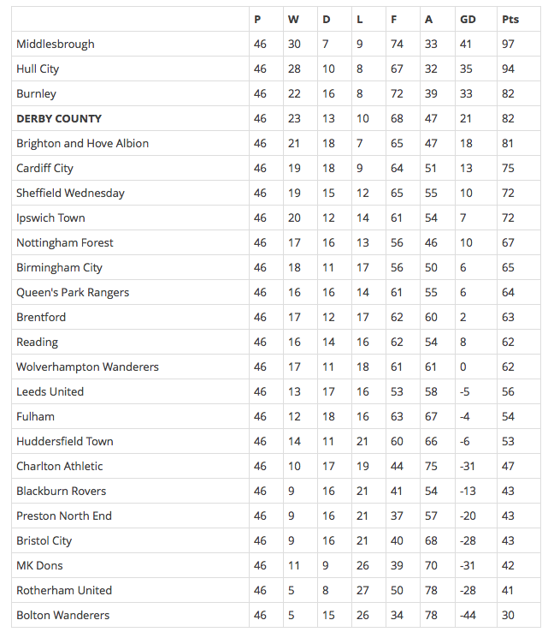Screen dimensions: 548x638
Task: Select the DERBY COUNTY row label
Action: [x=59, y=118]
